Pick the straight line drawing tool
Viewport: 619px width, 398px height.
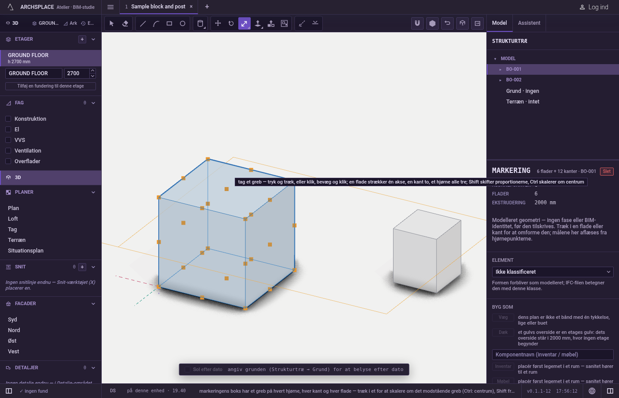pyautogui.click(x=143, y=23)
